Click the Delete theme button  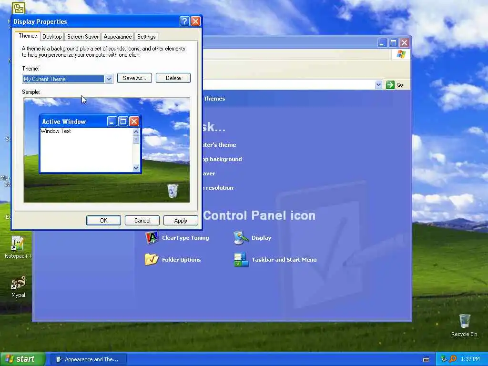173,78
